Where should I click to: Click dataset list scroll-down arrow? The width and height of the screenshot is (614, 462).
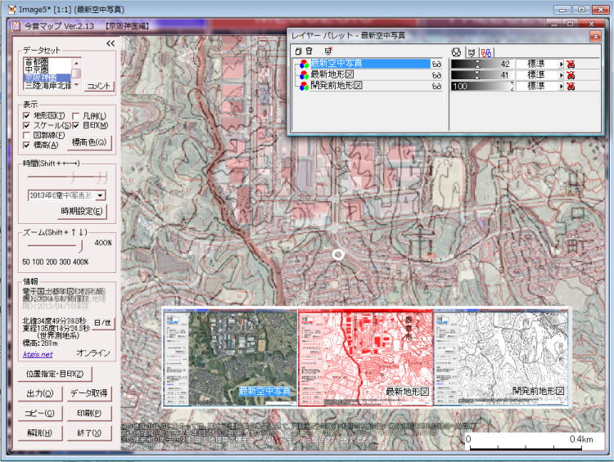pyautogui.click(x=76, y=84)
